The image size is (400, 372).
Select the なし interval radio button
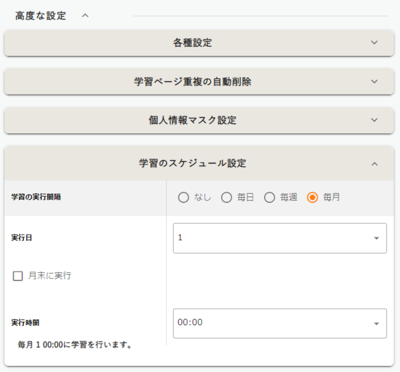coord(184,198)
